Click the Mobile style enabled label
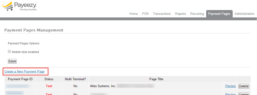 pos(25,52)
